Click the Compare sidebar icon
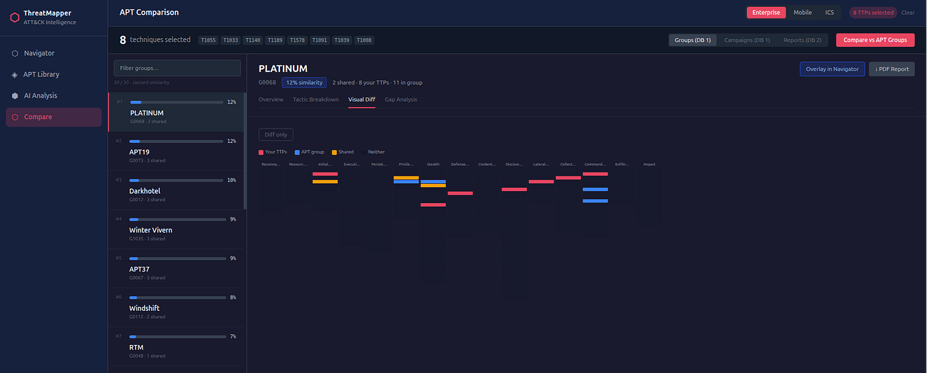The height and width of the screenshot is (373, 936). tap(15, 117)
